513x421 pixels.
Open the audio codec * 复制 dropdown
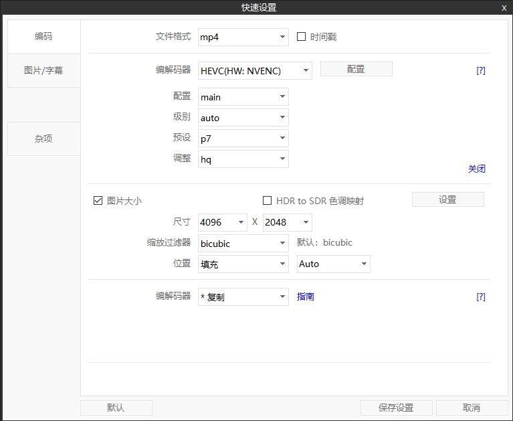click(x=243, y=297)
